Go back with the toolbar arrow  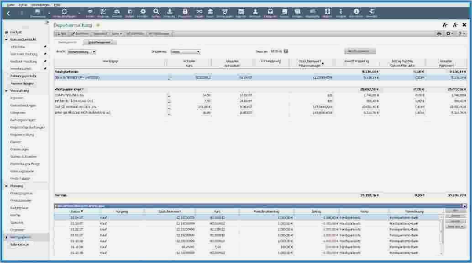click(9, 13)
